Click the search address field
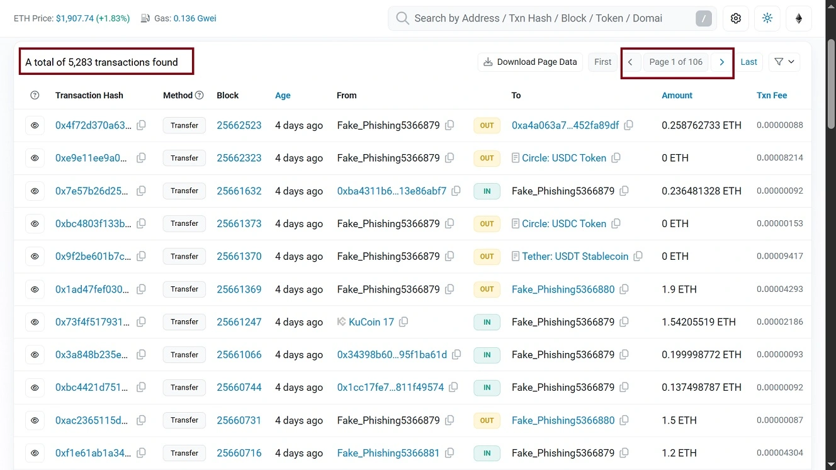The width and height of the screenshot is (836, 470). 552,18
